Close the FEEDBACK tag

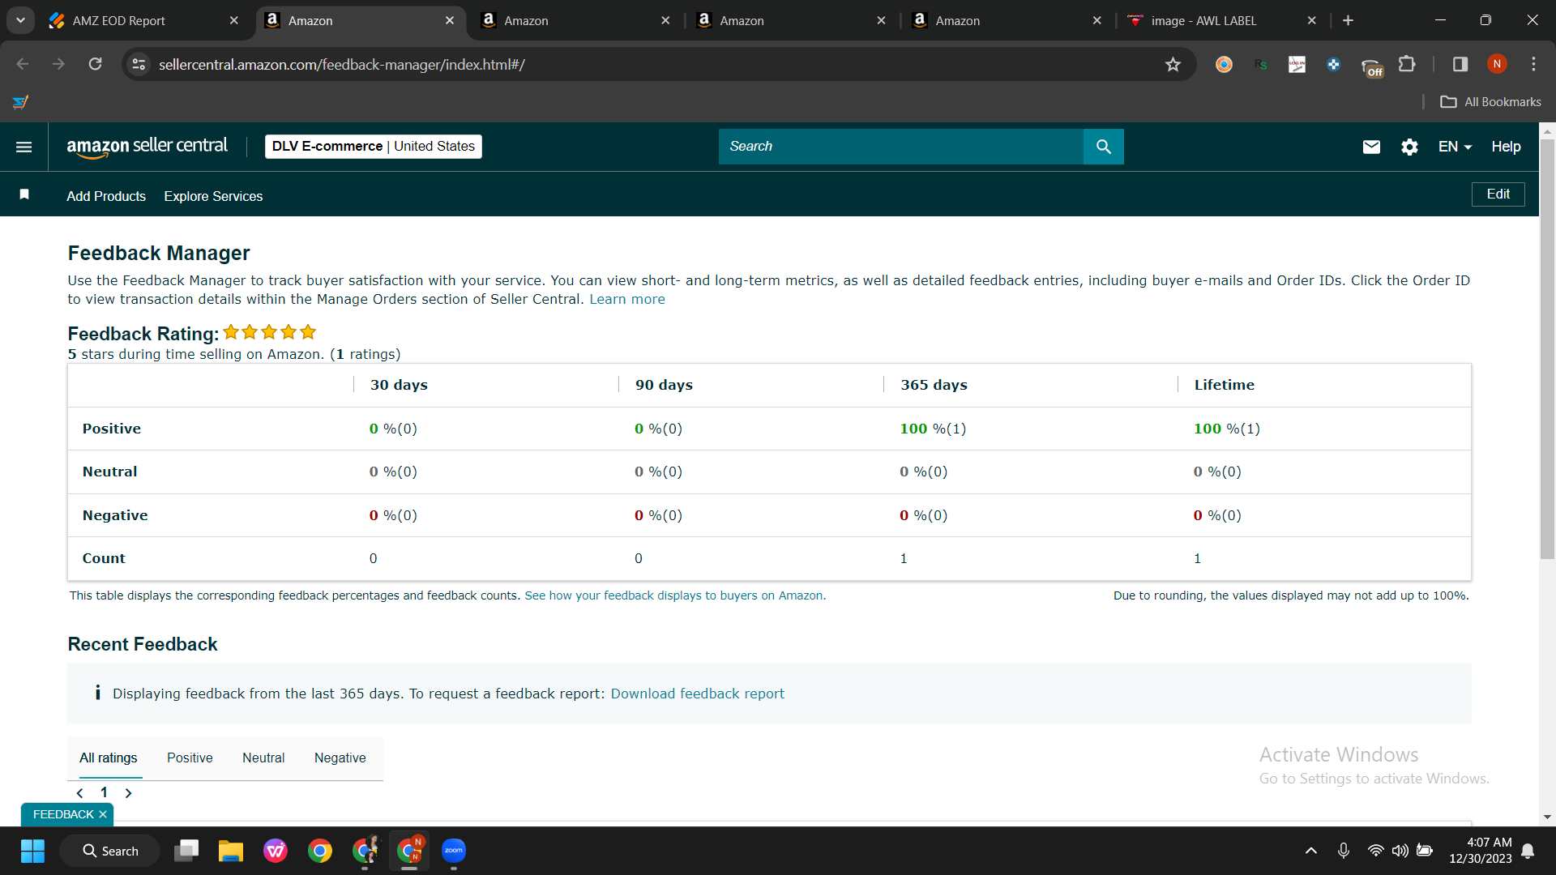pos(103,814)
